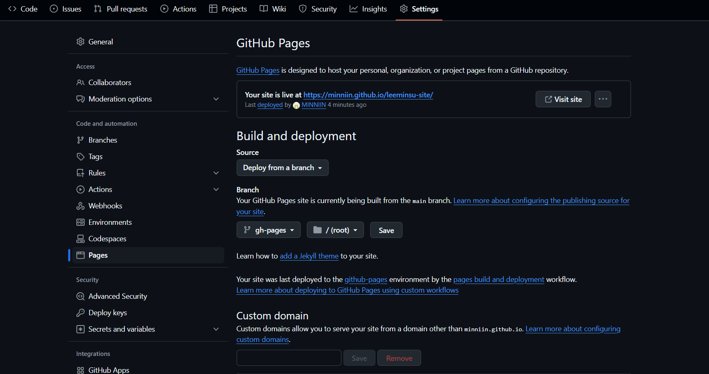Click the Collaborators people icon
Viewport: 709px width, 374px height.
pos(81,83)
